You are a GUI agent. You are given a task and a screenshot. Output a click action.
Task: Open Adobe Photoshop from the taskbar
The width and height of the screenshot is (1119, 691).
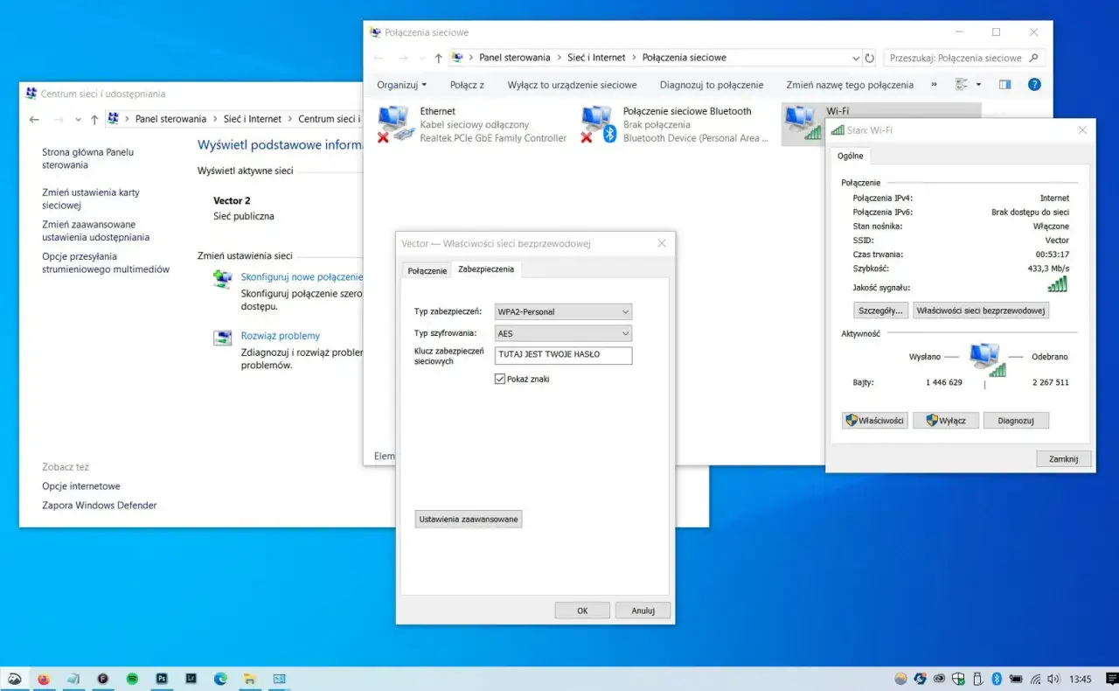point(162,679)
